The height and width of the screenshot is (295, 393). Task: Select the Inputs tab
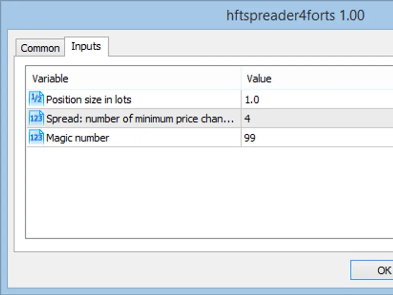pos(86,46)
